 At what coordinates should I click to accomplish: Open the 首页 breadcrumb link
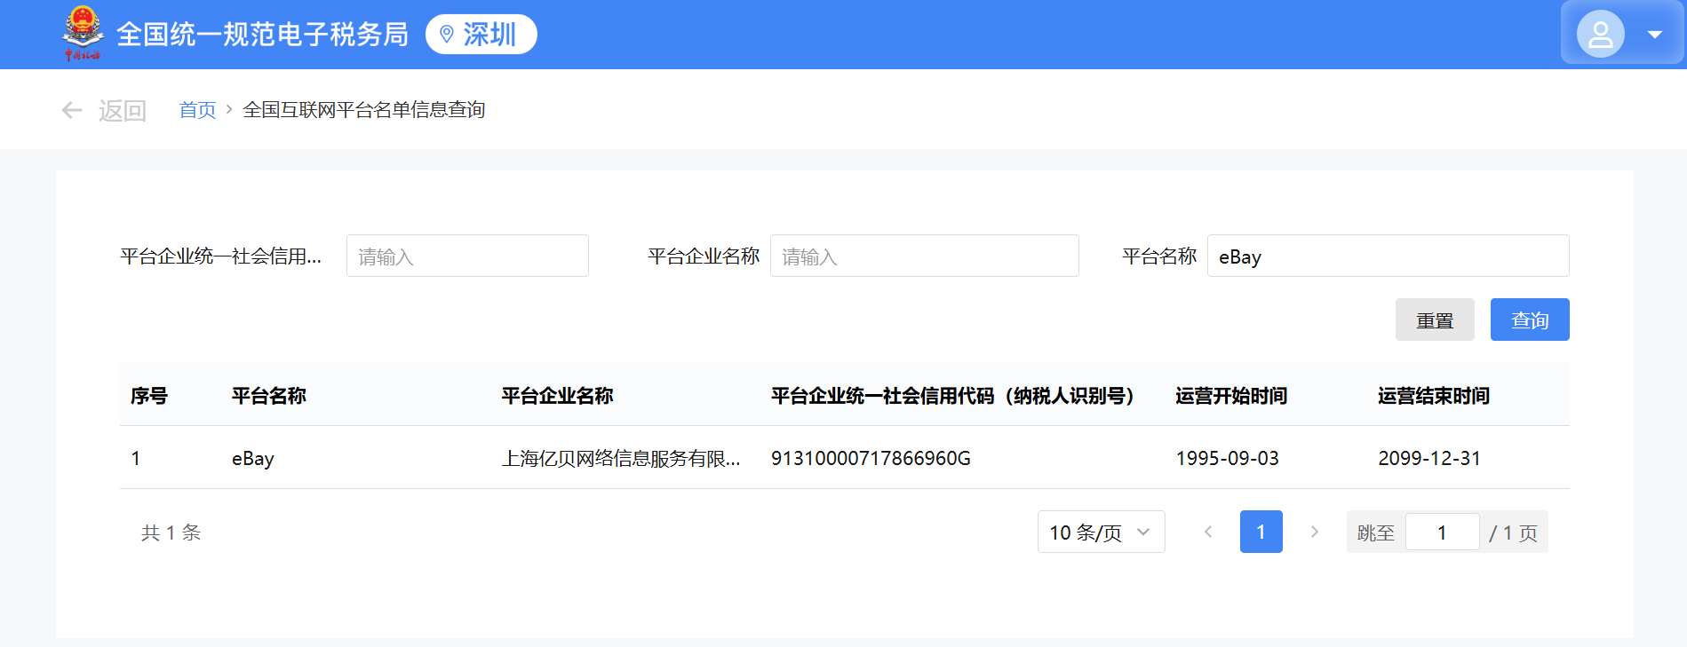point(197,110)
